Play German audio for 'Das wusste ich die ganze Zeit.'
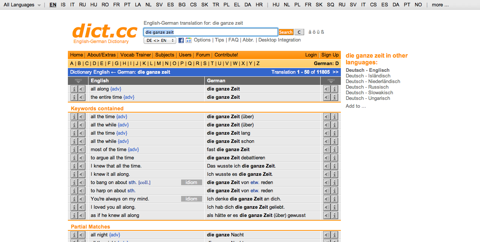The width and height of the screenshot is (480, 242). coord(327,166)
